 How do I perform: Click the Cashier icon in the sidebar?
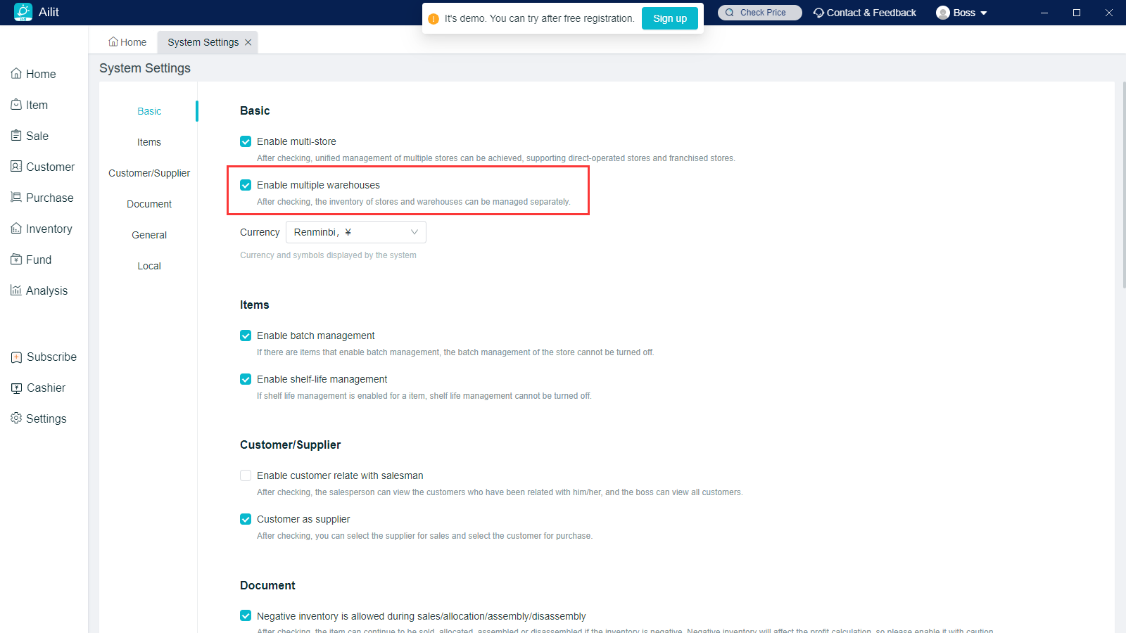click(x=16, y=388)
